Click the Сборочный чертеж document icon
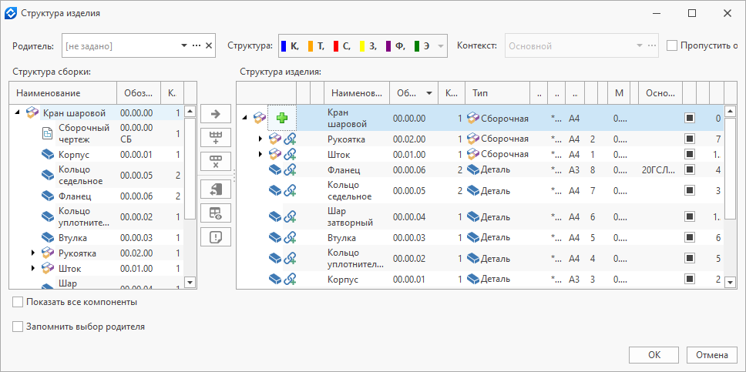The image size is (746, 372). click(47, 133)
